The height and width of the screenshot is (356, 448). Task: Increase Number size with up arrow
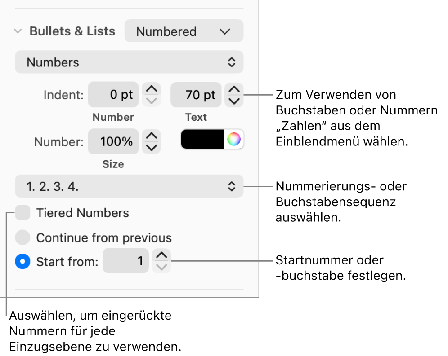(152, 136)
